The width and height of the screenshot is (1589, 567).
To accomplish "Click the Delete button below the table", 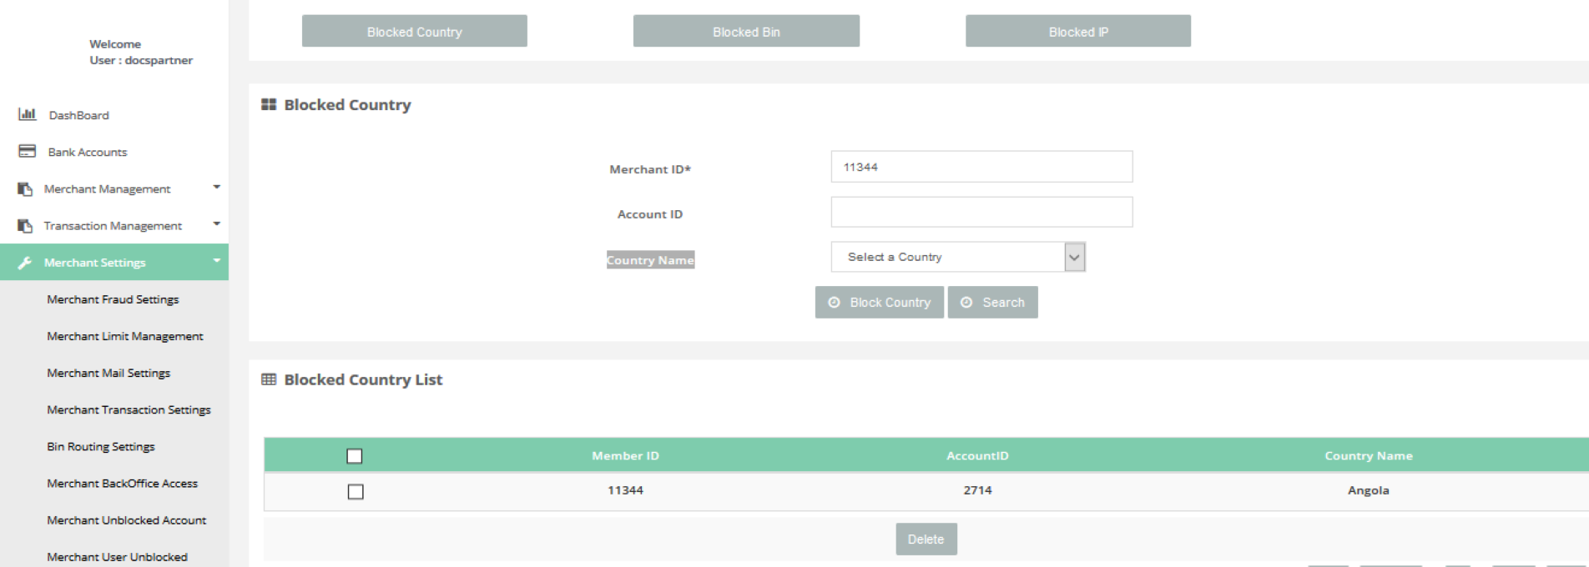I will (926, 539).
